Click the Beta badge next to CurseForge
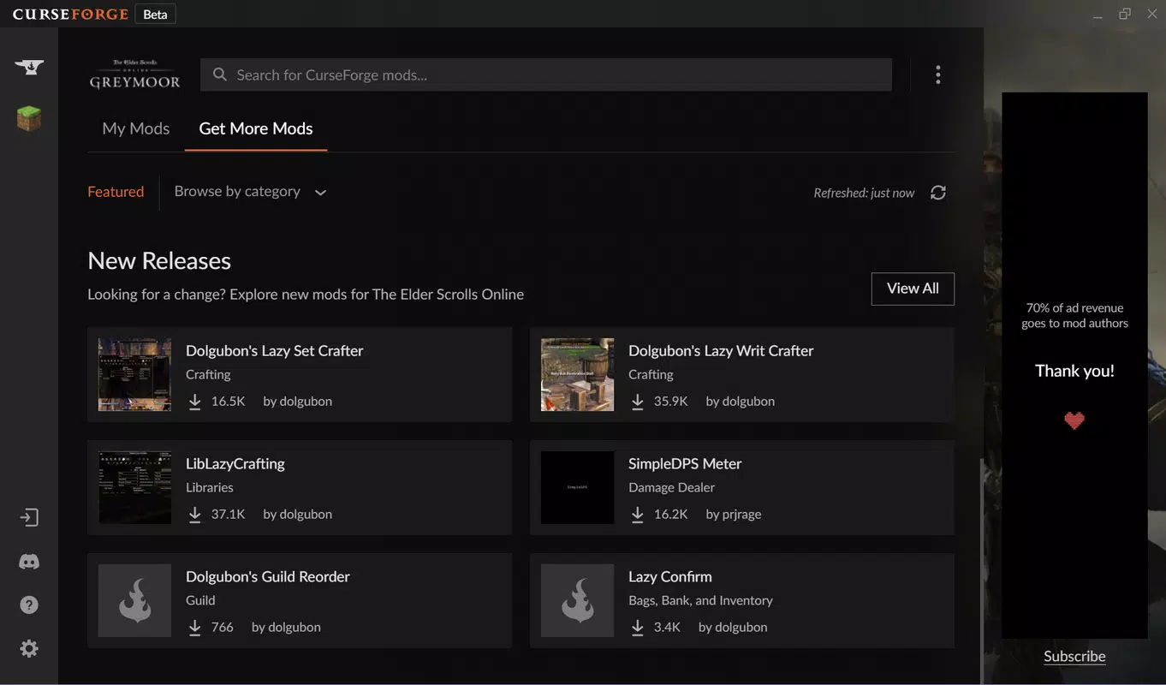1166x685 pixels. [x=155, y=15]
